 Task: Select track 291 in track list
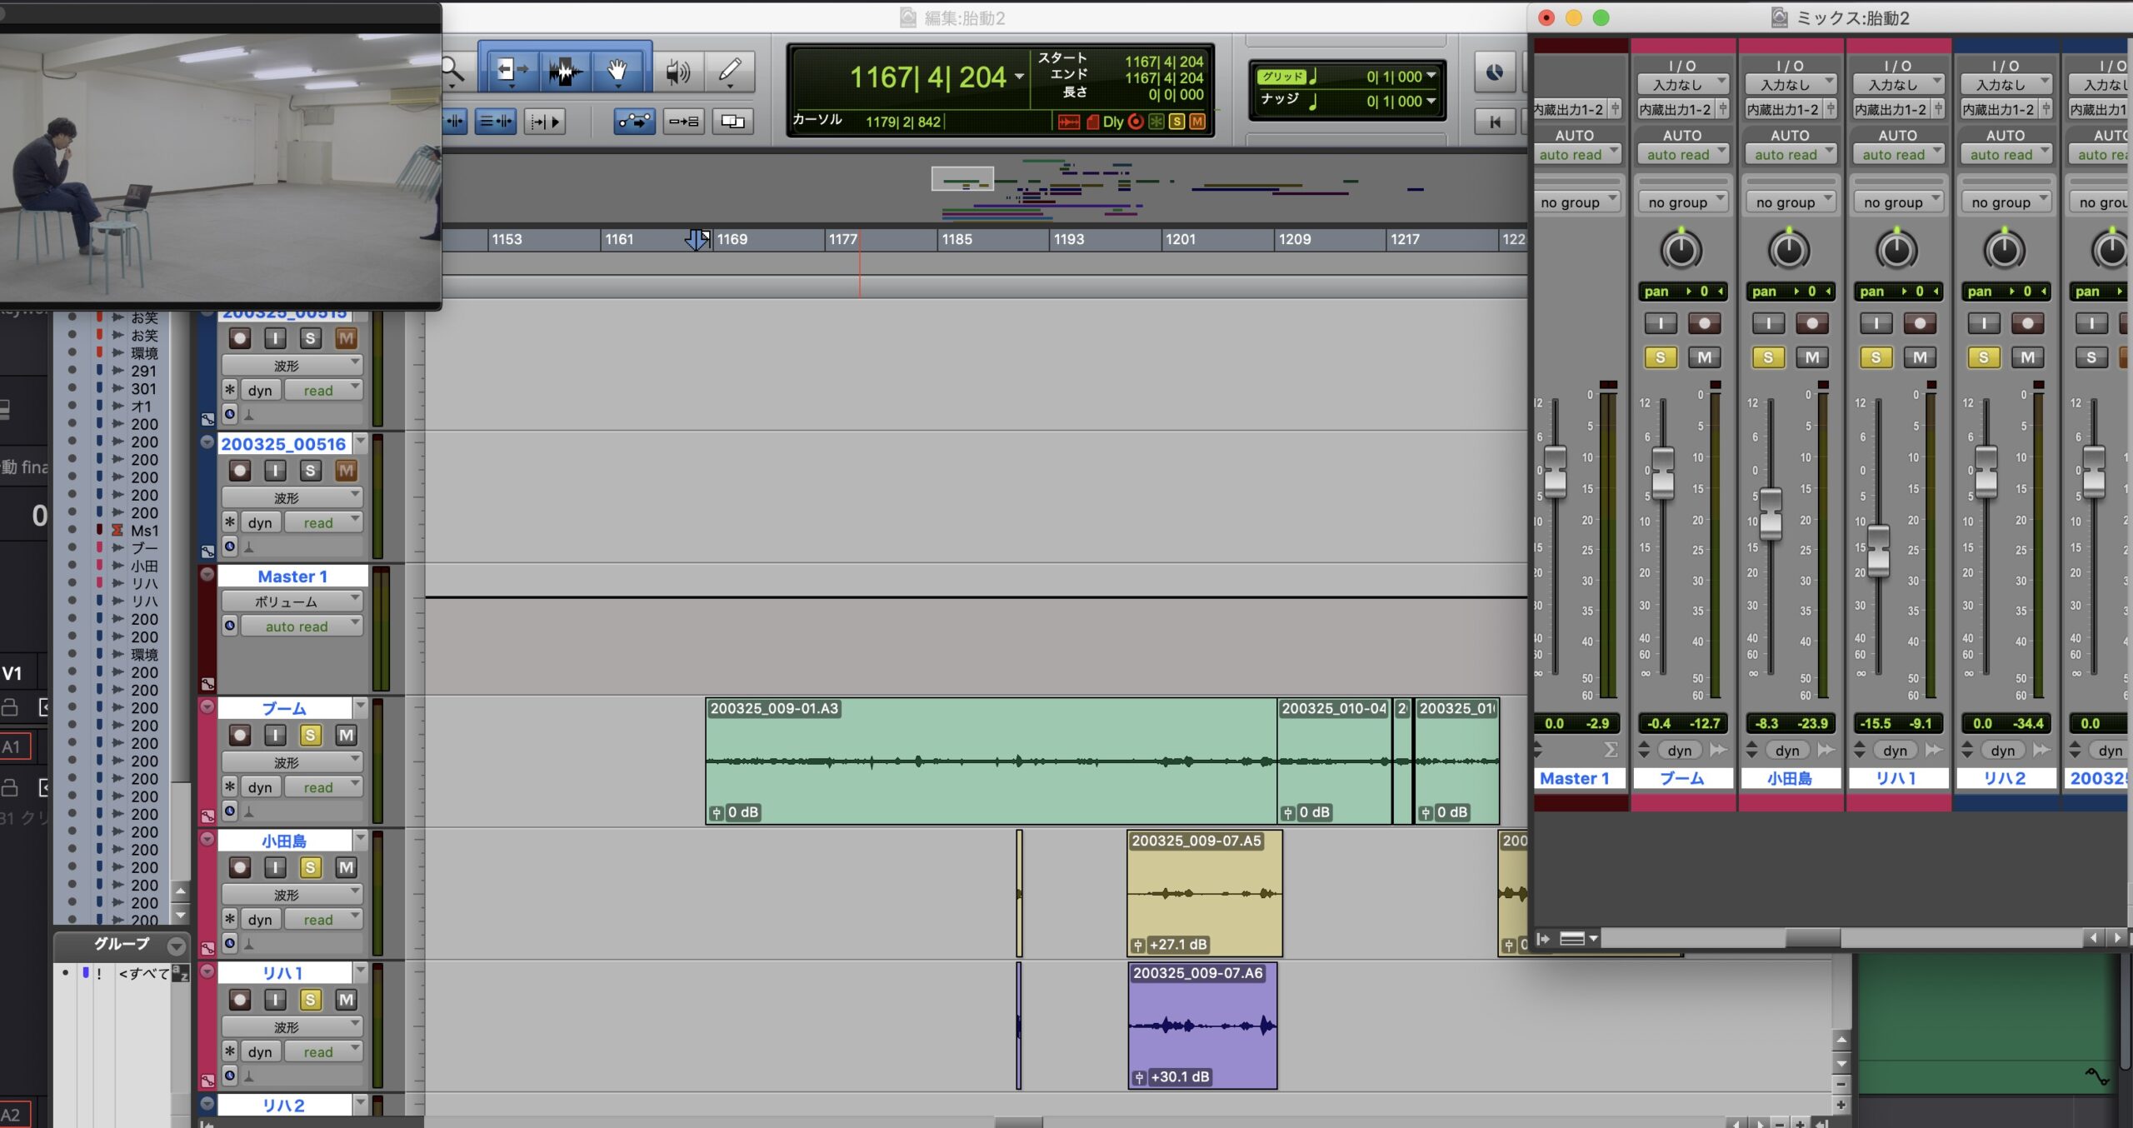point(143,371)
